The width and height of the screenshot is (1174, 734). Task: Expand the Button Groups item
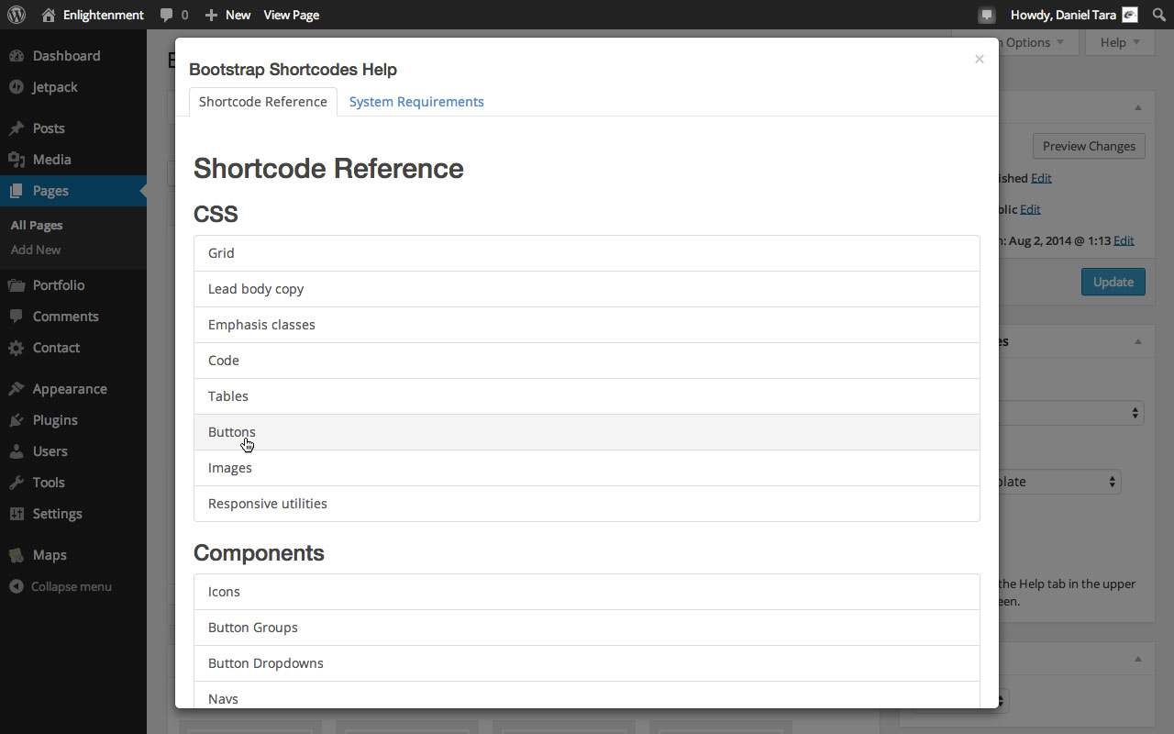pyautogui.click(x=587, y=628)
